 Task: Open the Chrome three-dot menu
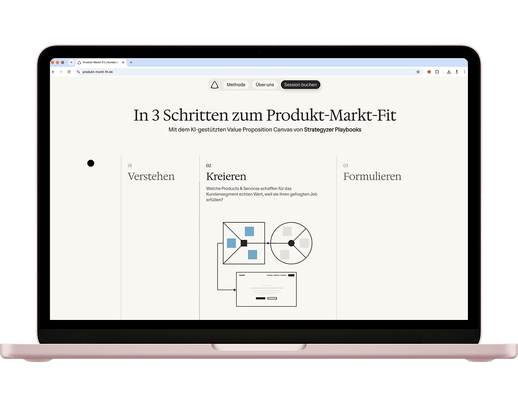point(464,72)
